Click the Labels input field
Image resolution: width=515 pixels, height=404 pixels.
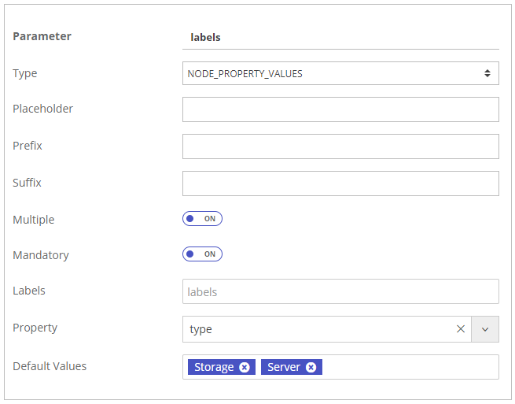tap(340, 291)
